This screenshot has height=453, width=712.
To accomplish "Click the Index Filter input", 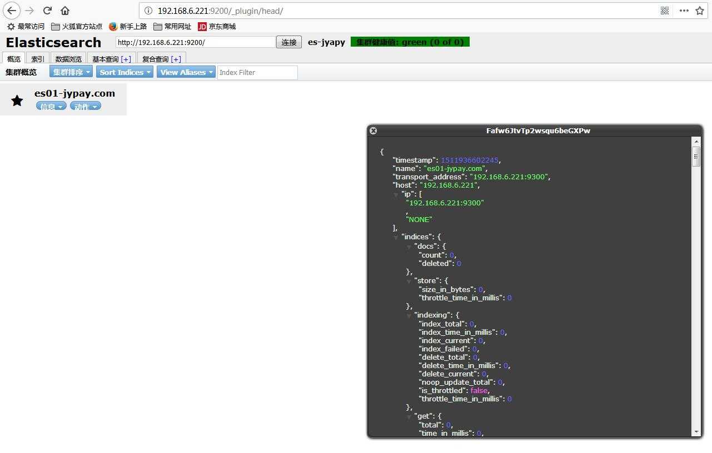I will (257, 72).
